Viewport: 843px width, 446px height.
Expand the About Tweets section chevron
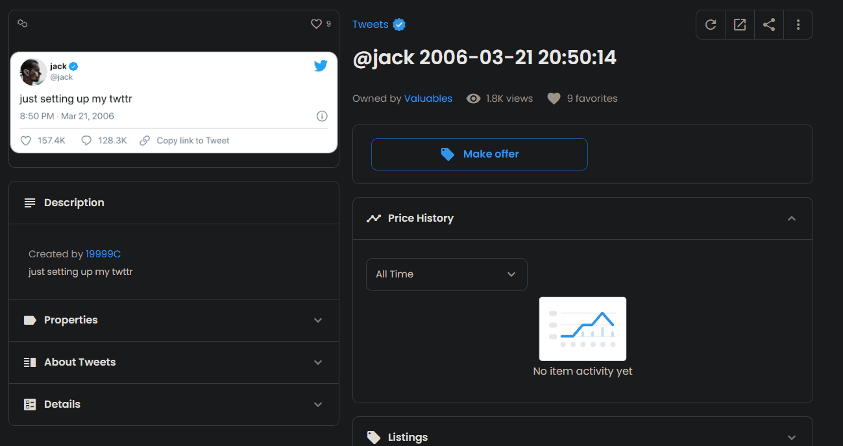click(318, 362)
